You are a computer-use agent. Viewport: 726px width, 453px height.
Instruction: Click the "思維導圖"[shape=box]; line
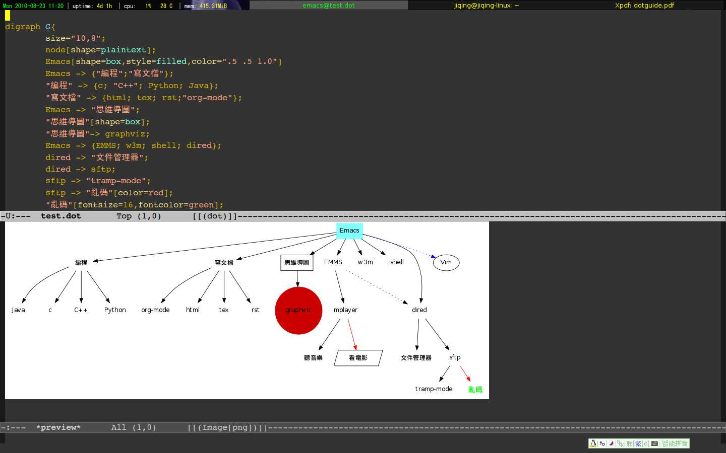tap(98, 122)
